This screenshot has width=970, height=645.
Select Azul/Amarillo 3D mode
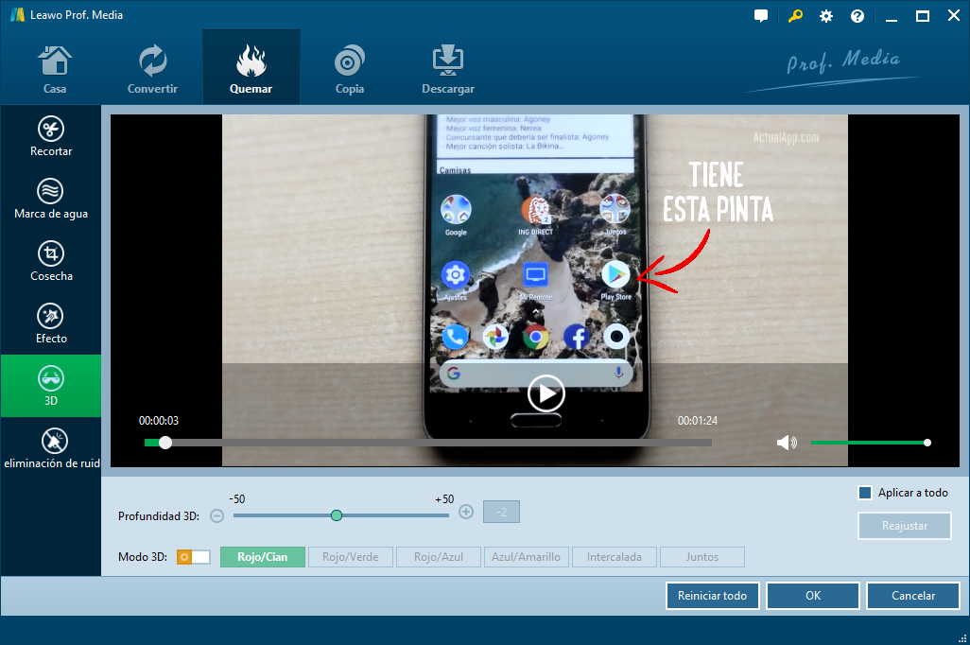coord(527,557)
